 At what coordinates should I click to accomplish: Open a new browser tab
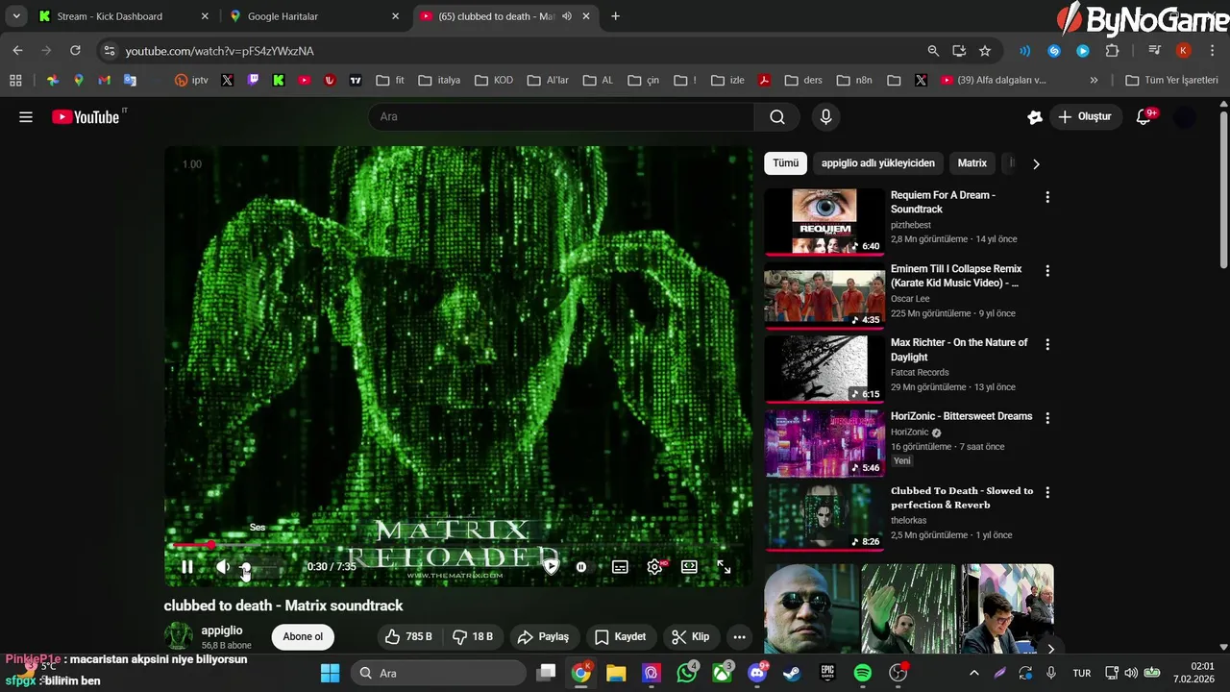[615, 16]
